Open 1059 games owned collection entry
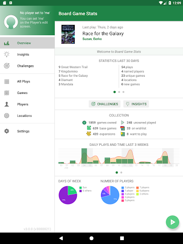 click(100, 122)
